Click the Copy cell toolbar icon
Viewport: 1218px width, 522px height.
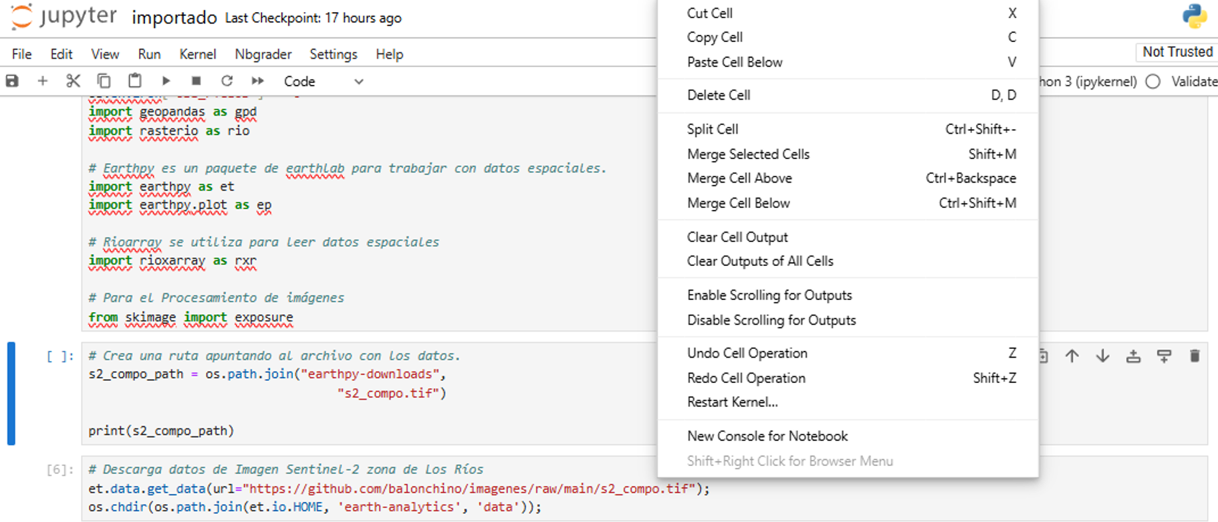[x=104, y=81]
